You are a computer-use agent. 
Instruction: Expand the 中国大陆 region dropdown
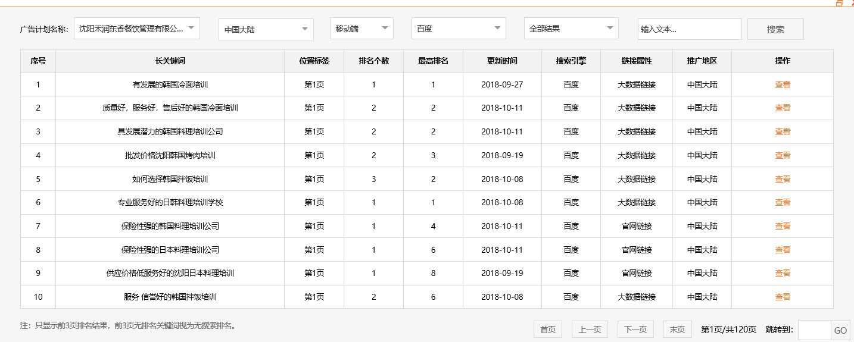266,29
